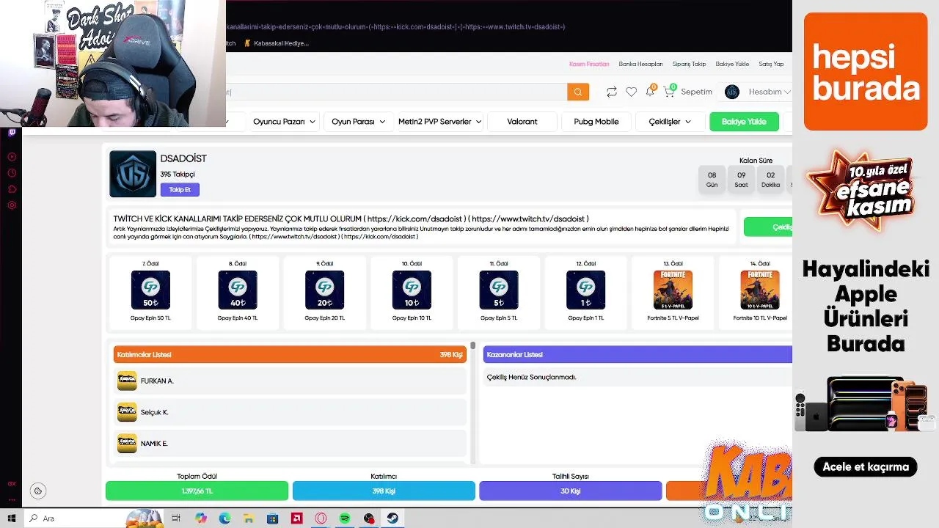Open Satış Yap link
Viewport: 939px width, 528px height.
pos(771,64)
